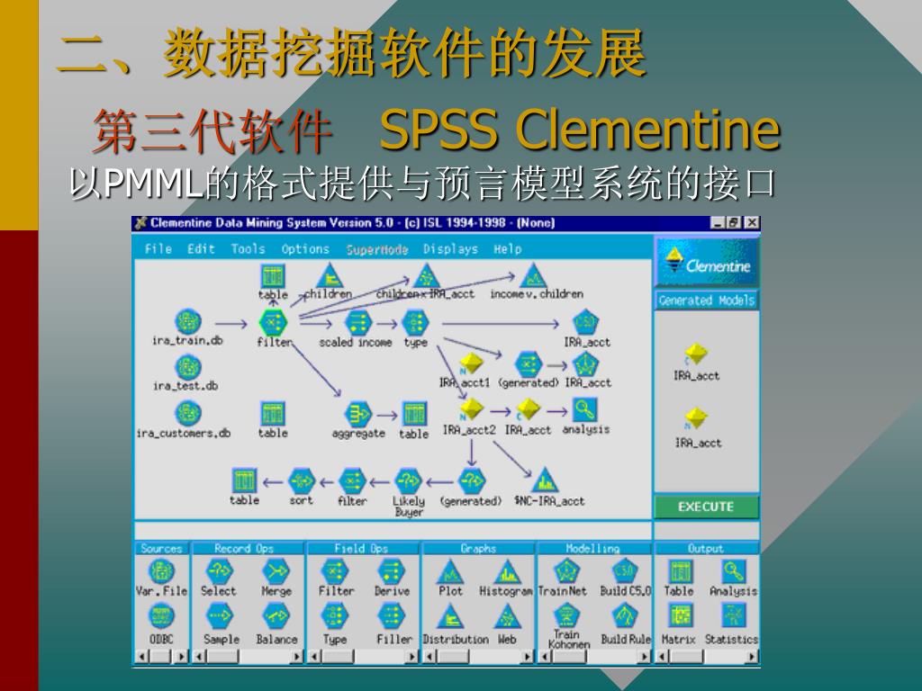Select the Modelling palette header
The width and height of the screenshot is (922, 691).
(592, 548)
